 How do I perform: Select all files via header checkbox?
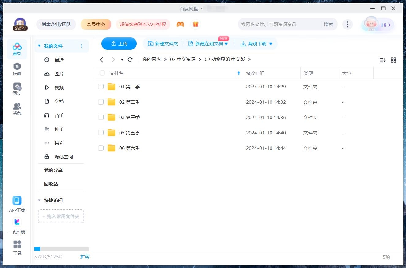coord(102,73)
